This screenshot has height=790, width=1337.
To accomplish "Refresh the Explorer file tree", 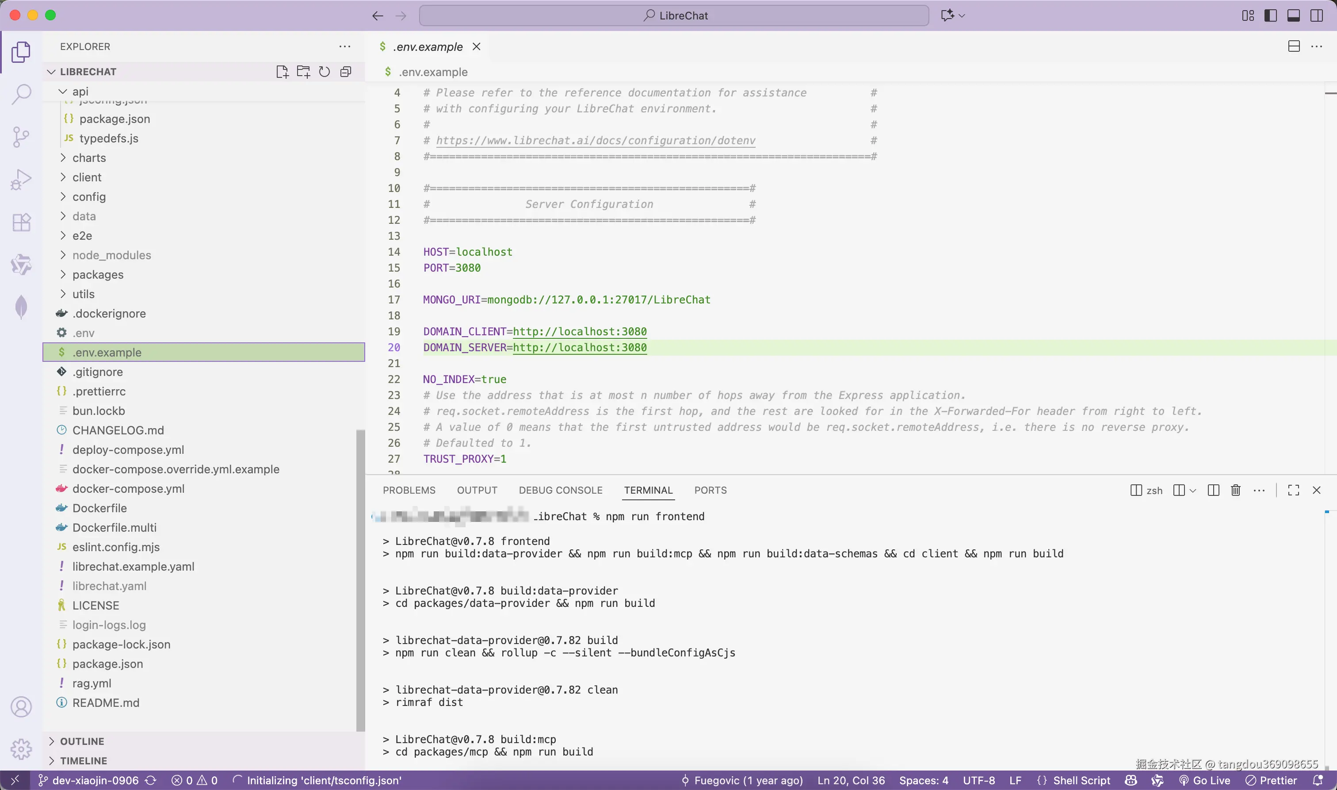I will [x=325, y=72].
